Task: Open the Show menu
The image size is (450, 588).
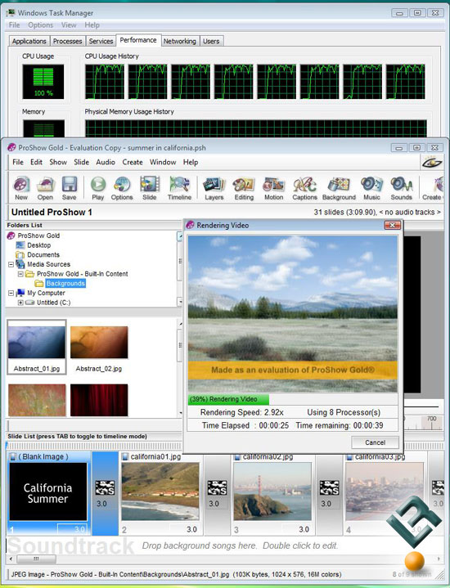Action: (58, 162)
